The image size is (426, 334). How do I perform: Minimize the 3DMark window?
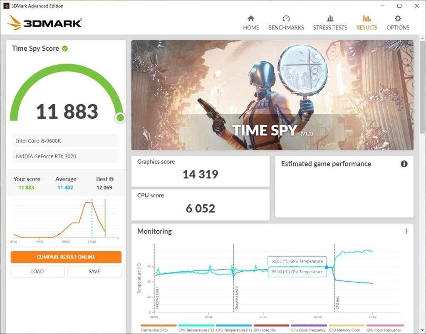pyautogui.click(x=382, y=6)
